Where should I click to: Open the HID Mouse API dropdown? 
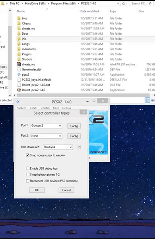[58, 147]
